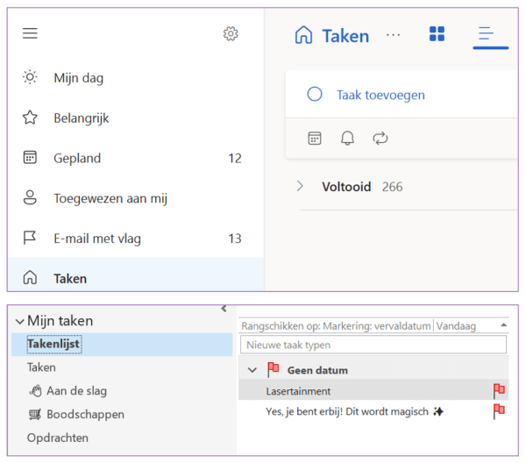Click the circle next to Taak toevoegen

315,95
